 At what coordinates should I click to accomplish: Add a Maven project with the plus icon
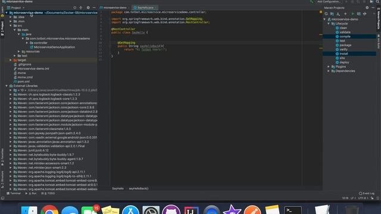click(345, 14)
